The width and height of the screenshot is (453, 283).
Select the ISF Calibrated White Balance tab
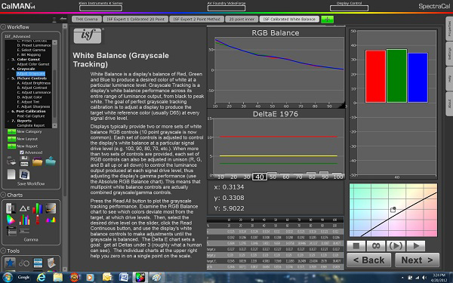[x=289, y=20]
